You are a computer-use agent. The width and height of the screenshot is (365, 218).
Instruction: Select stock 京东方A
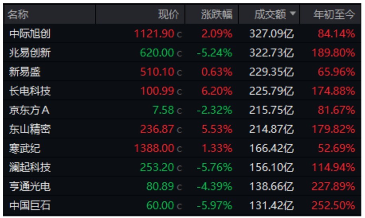(x=29, y=110)
